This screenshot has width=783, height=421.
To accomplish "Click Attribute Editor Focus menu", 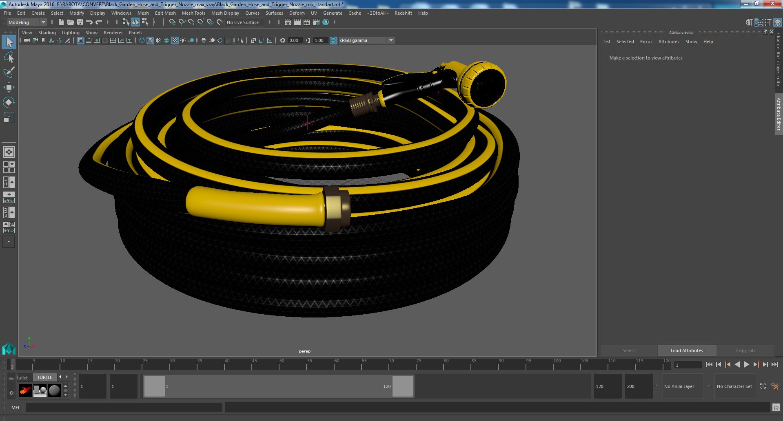I will [x=646, y=42].
